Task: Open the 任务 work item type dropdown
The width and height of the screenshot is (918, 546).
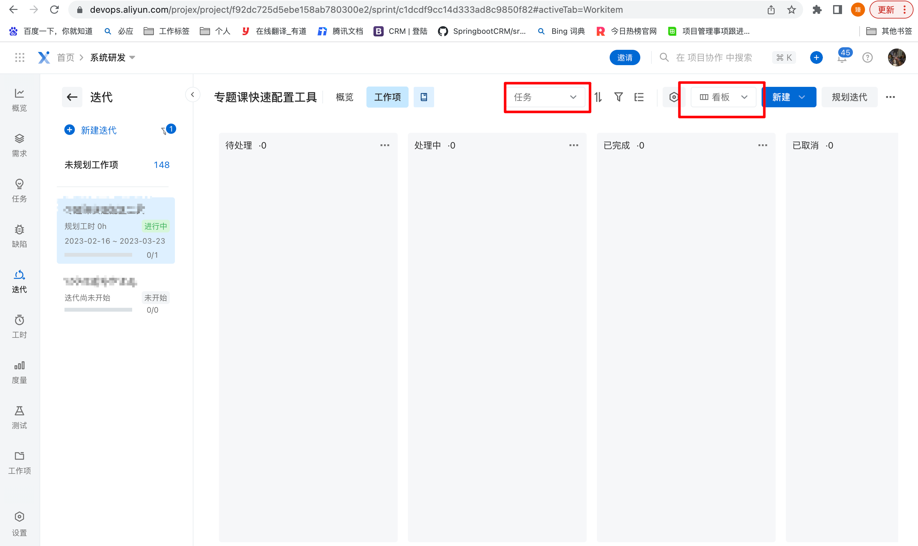Action: [x=546, y=97]
